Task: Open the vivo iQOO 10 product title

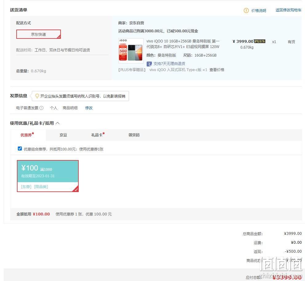Action: [x=183, y=44]
